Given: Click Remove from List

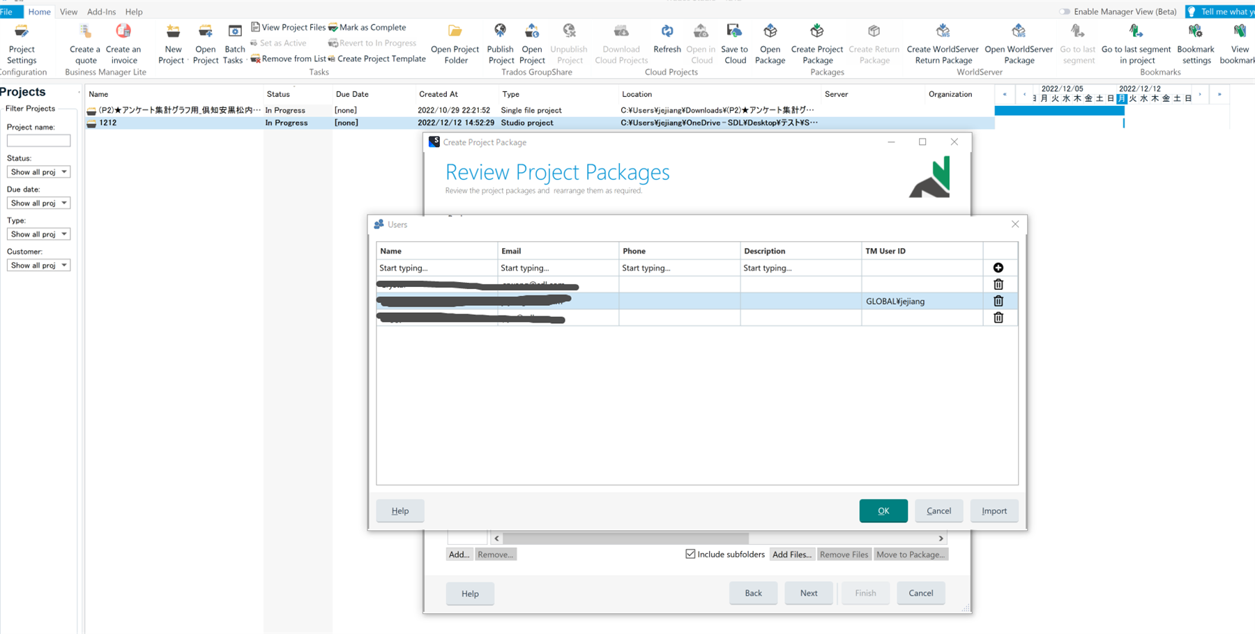Looking at the screenshot, I should coord(288,59).
